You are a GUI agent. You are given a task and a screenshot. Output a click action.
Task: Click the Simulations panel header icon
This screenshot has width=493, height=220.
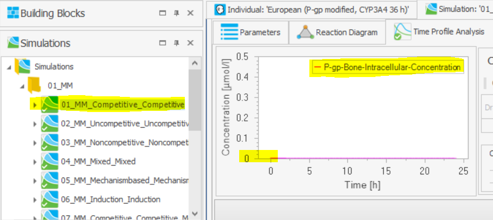point(13,43)
